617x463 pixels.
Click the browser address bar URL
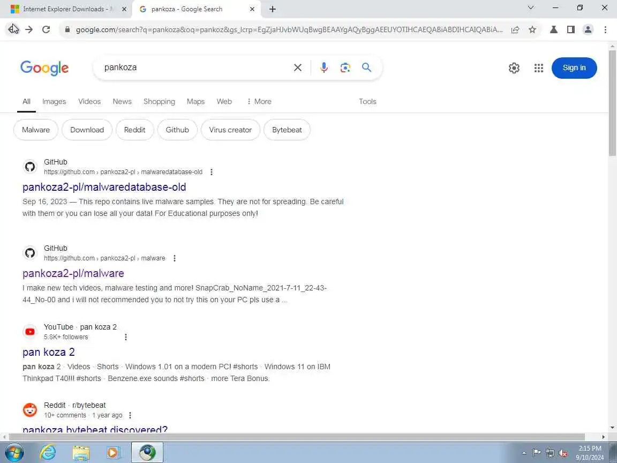[289, 29]
